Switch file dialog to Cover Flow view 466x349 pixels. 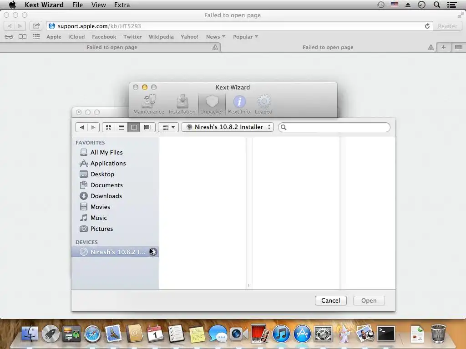(x=148, y=127)
